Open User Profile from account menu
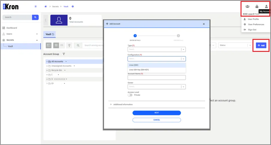271x145 pixels. 253,19
